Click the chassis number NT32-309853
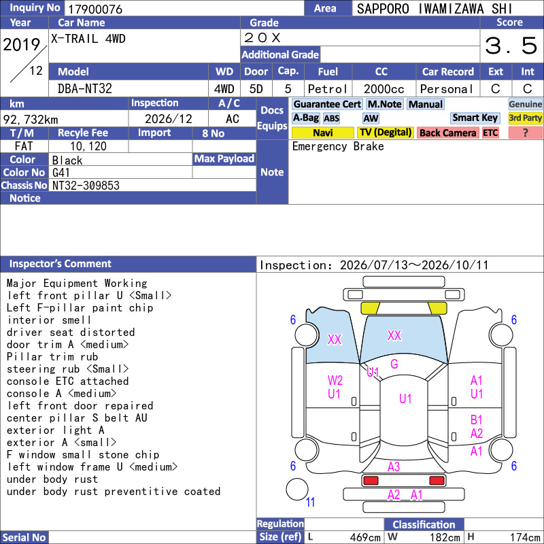 point(86,186)
